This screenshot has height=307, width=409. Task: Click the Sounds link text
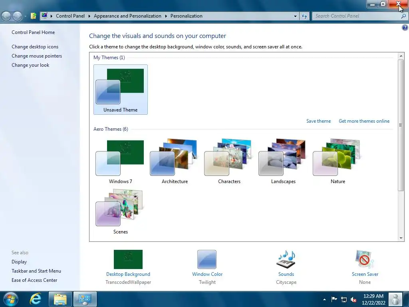286,274
